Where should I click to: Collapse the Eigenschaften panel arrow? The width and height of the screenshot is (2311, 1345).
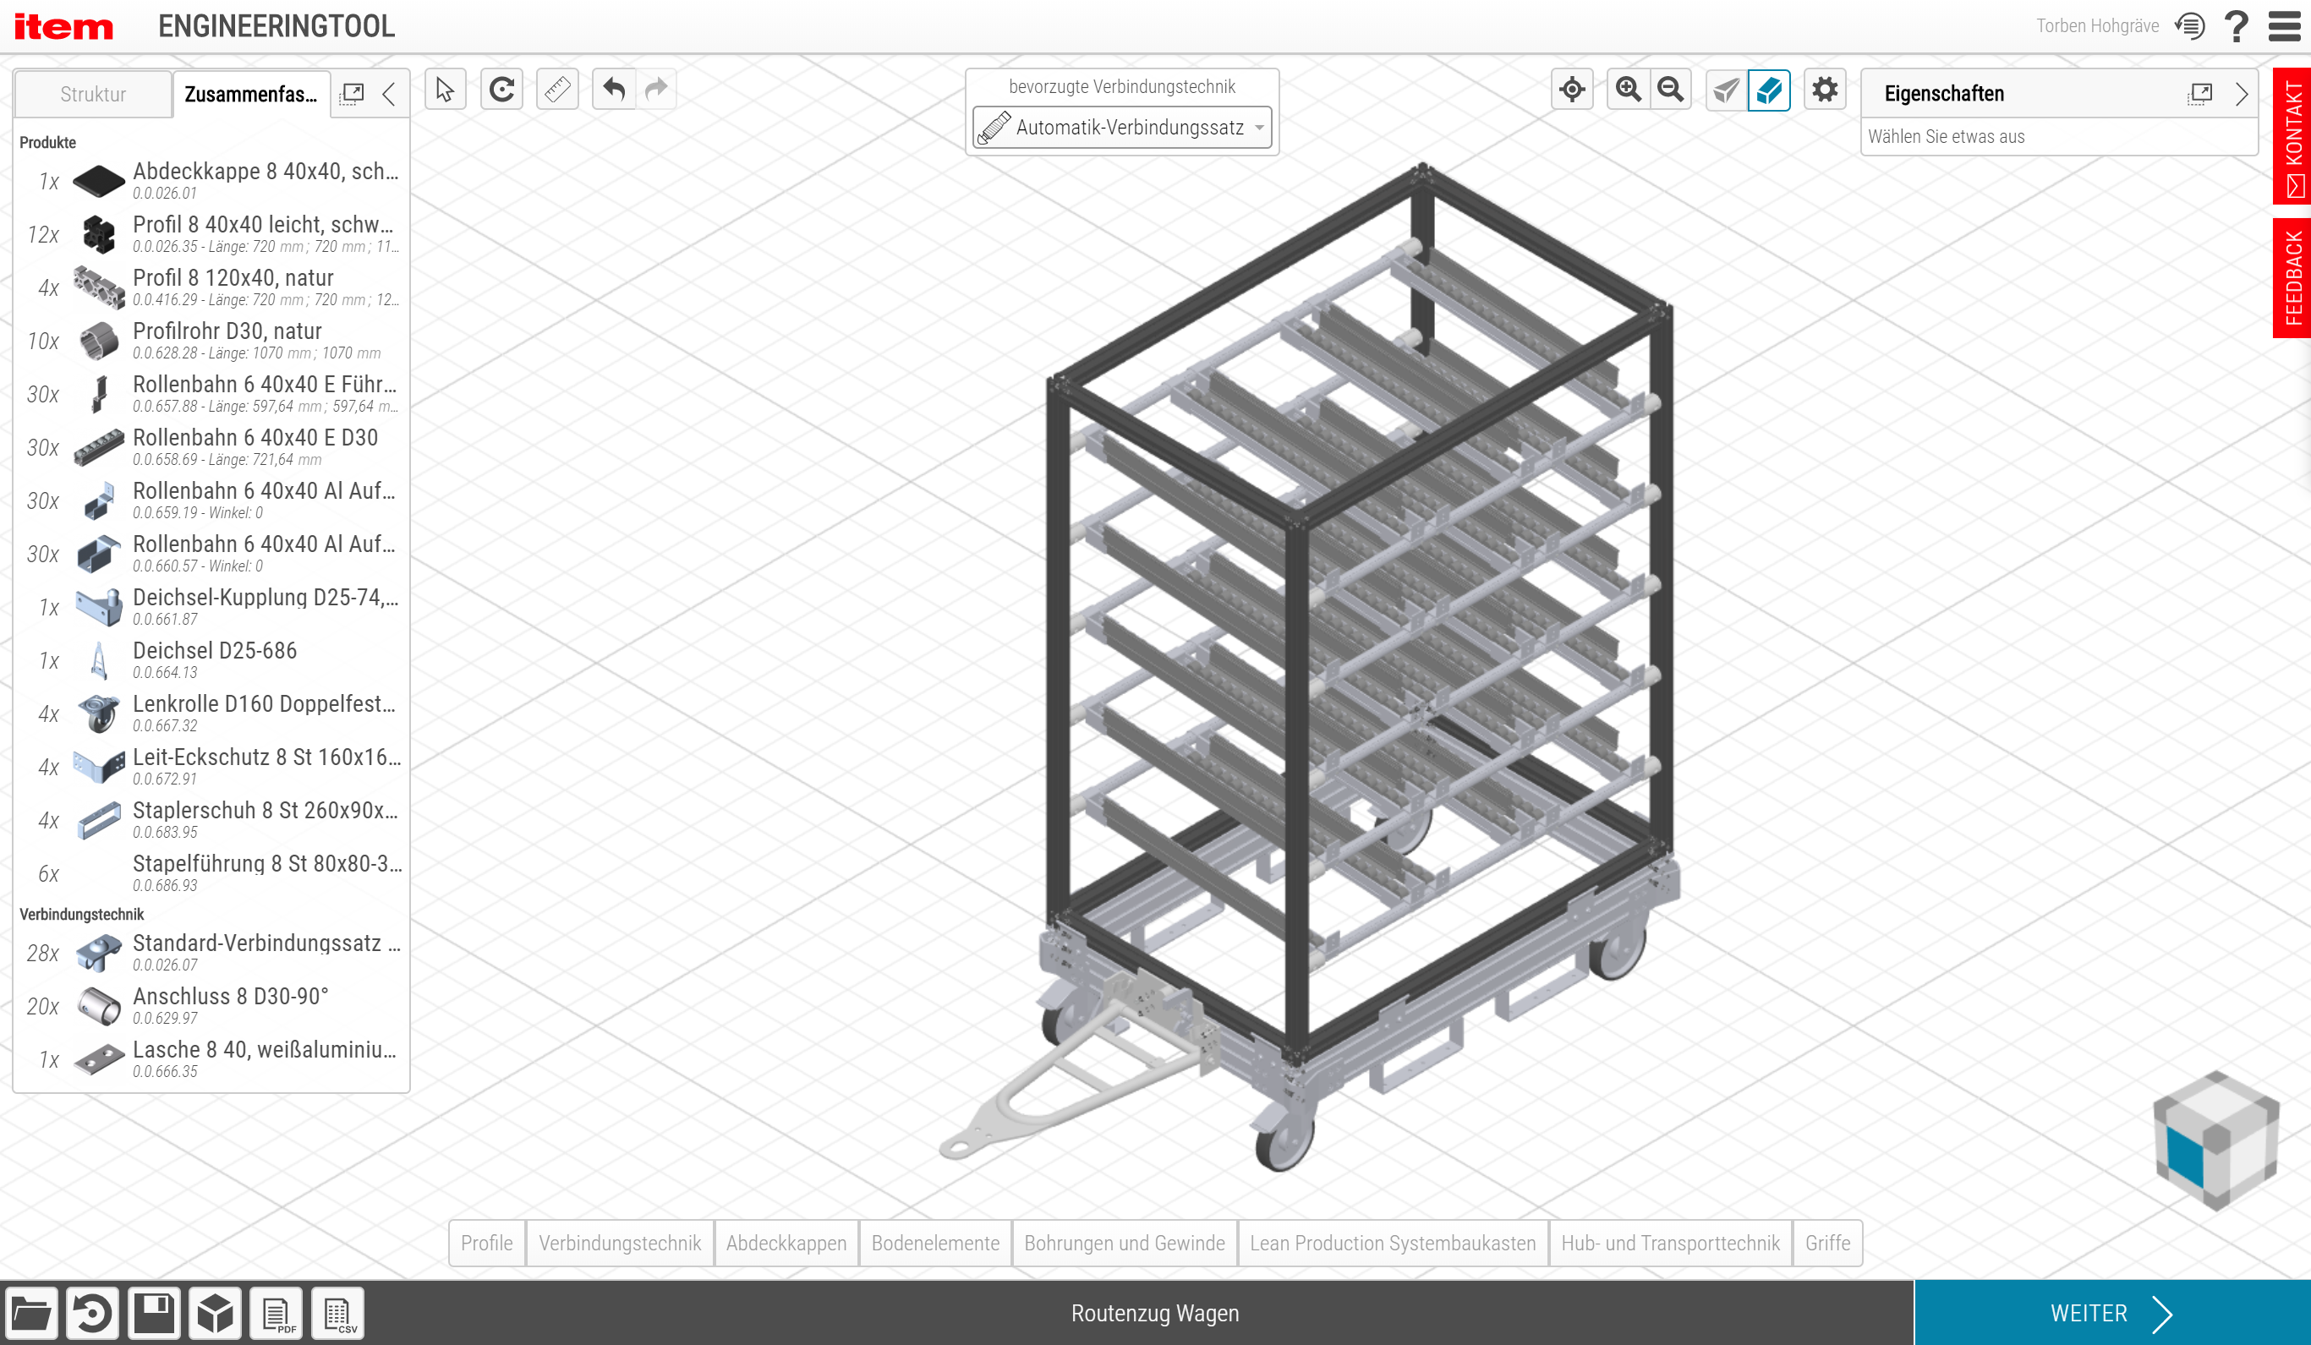[2242, 94]
